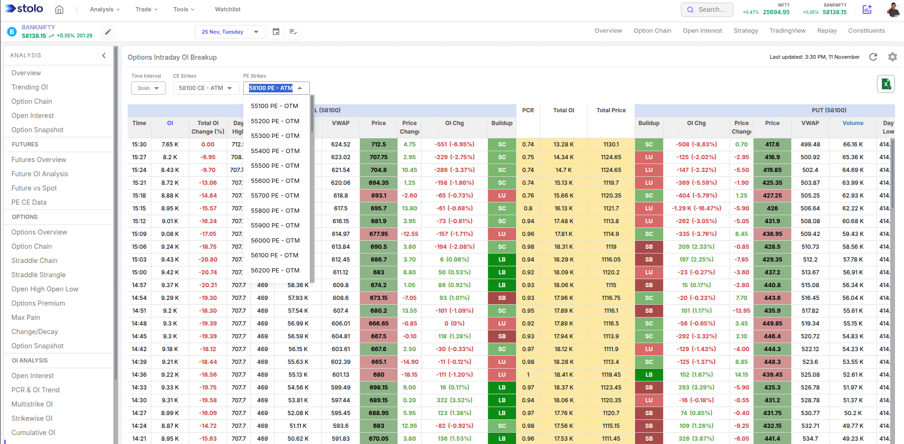Go to Max Pain in sidebar
Image resolution: width=904 pixels, height=444 pixels.
pyautogui.click(x=26, y=317)
